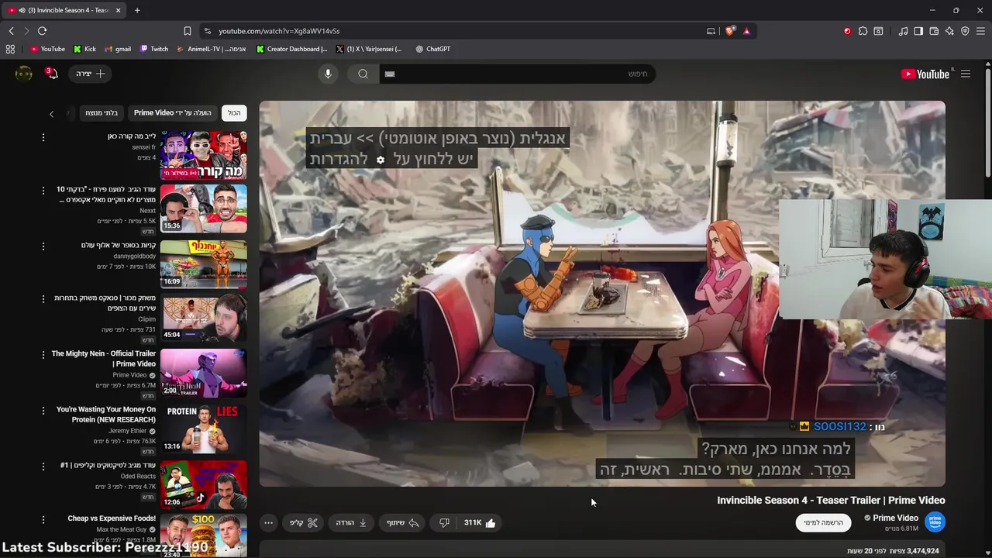Viewport: 992px width, 558px height.
Task: Start voice search with the microphone icon
Action: point(328,74)
